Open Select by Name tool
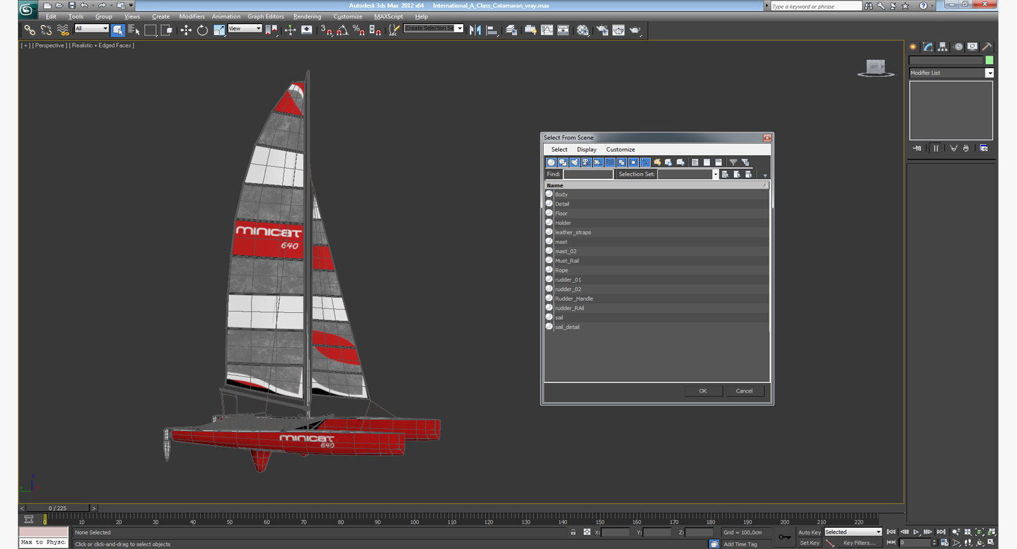Viewport: 1017px width, 549px height. 134,30
